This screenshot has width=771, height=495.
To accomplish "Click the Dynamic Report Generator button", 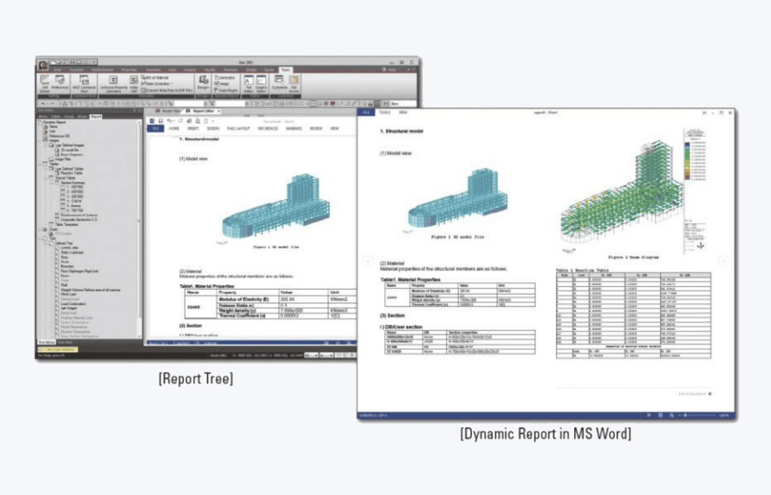I will click(x=225, y=78).
